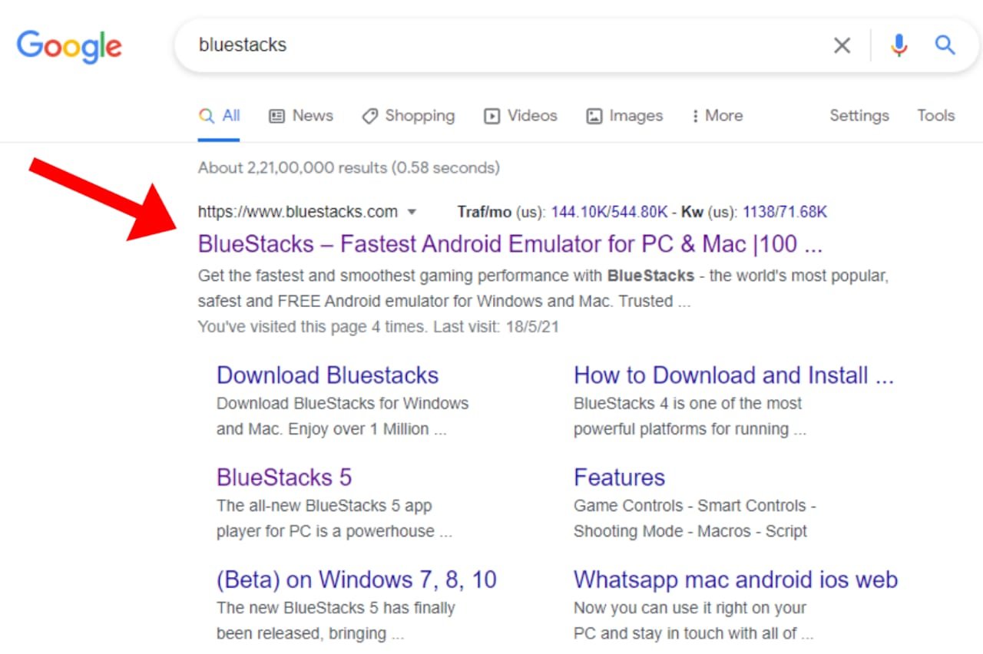Image resolution: width=983 pixels, height=654 pixels.
Task: Clear the search box with the X icon
Action: [x=842, y=45]
